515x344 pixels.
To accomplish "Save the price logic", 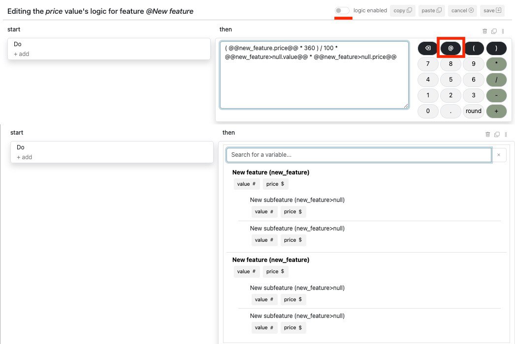I will click(492, 10).
